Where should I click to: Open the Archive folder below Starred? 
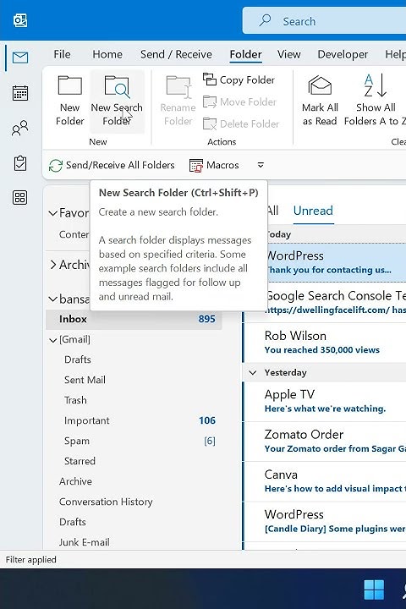point(134,481)
